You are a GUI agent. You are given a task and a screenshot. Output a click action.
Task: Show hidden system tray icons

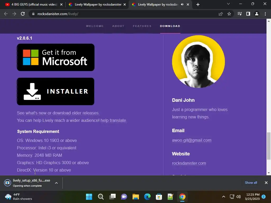click(x=223, y=197)
